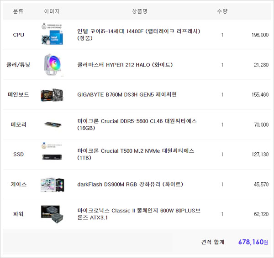Select the 21,280 price value
Viewport: 274px width, 258px height.
tap(261, 65)
